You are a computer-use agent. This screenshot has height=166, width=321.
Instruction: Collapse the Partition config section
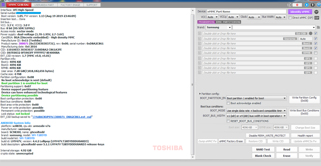[200, 94]
